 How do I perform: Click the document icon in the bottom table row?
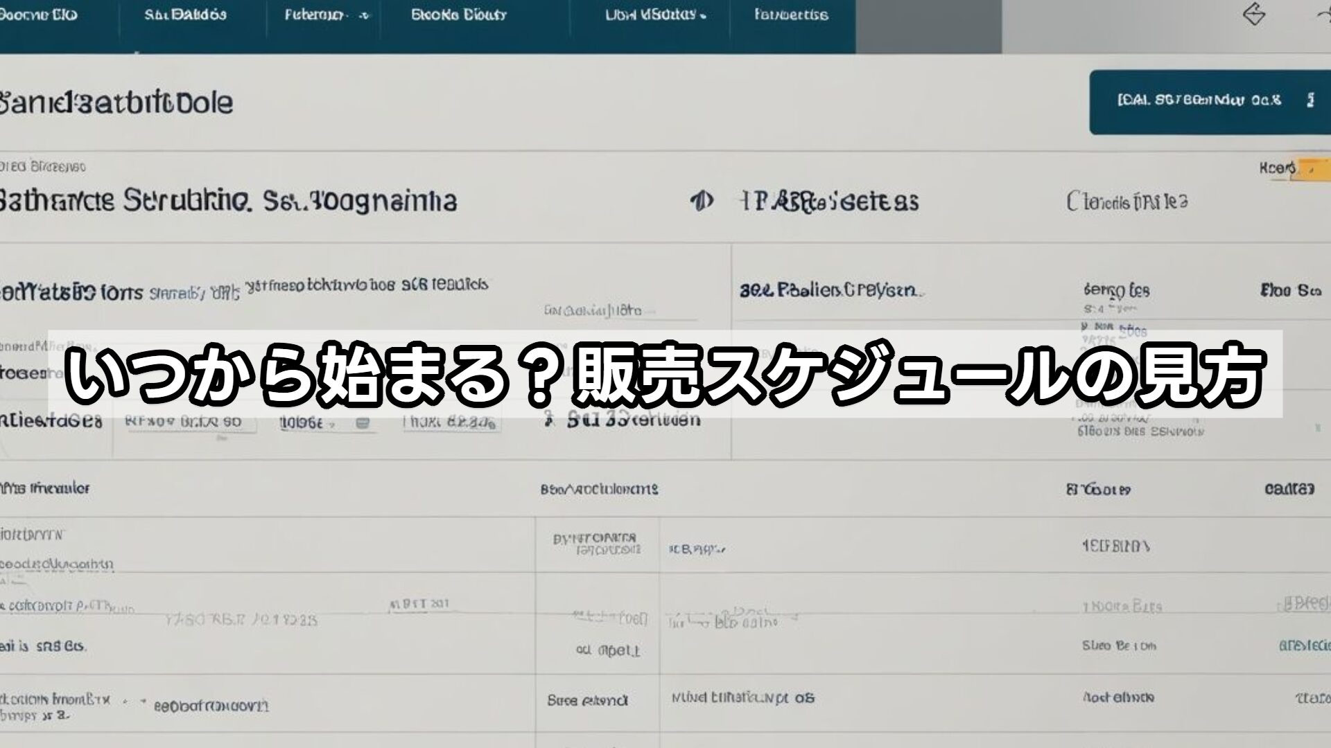[x=142, y=701]
